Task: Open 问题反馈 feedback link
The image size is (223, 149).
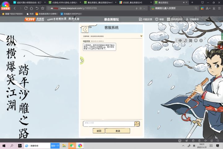Action: (146, 19)
